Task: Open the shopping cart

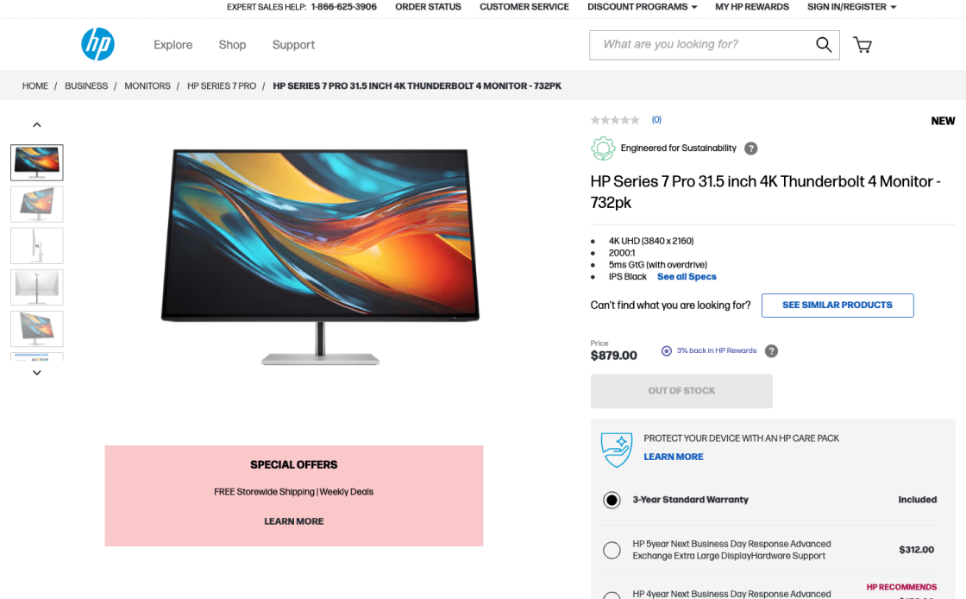Action: click(x=862, y=44)
